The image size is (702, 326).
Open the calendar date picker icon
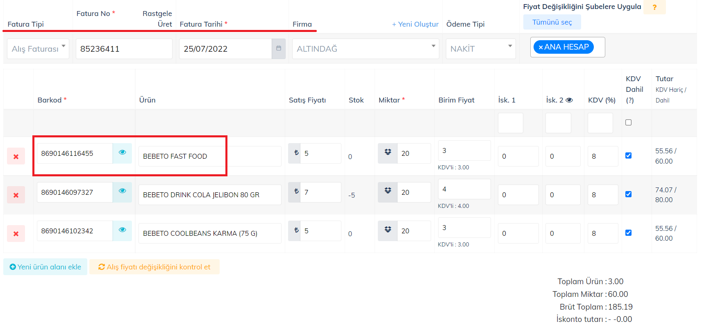click(279, 48)
